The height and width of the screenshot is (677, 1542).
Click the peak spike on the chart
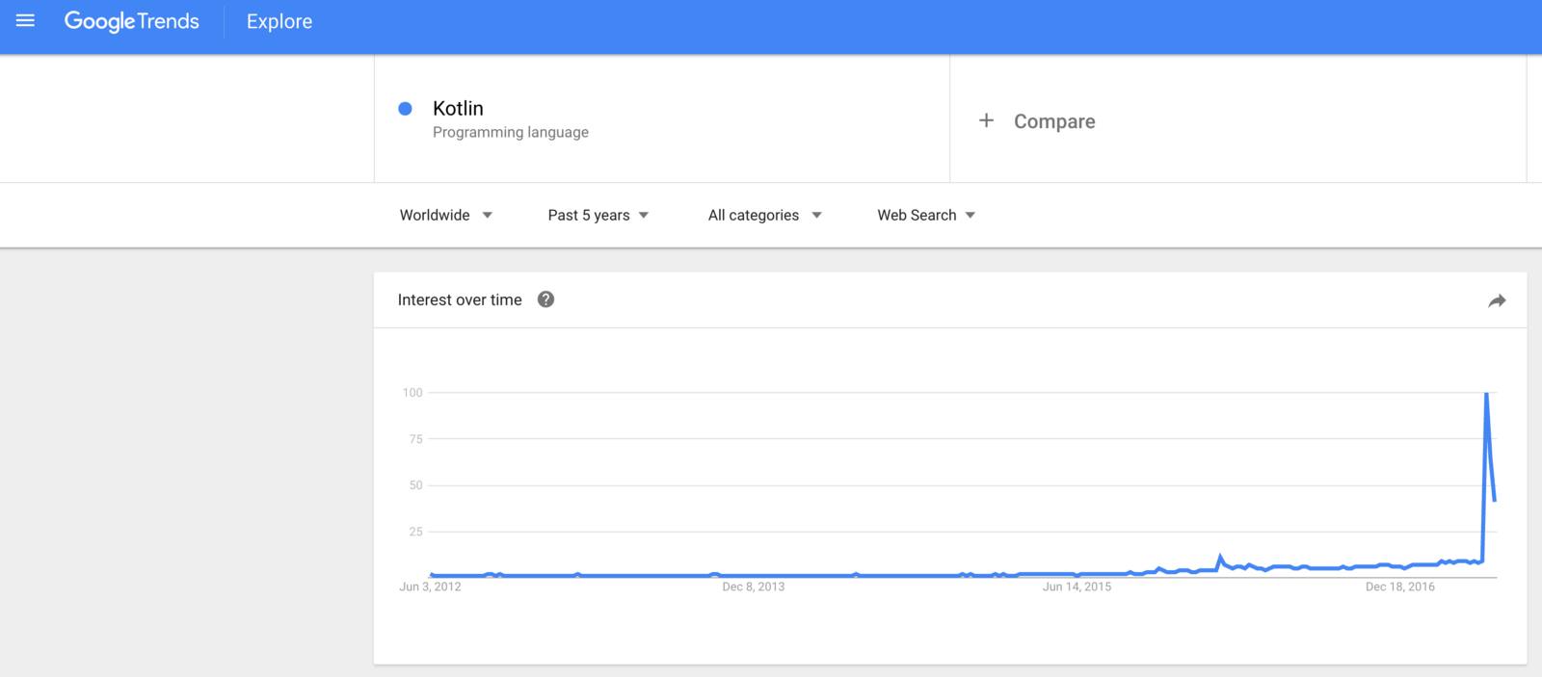click(1487, 394)
